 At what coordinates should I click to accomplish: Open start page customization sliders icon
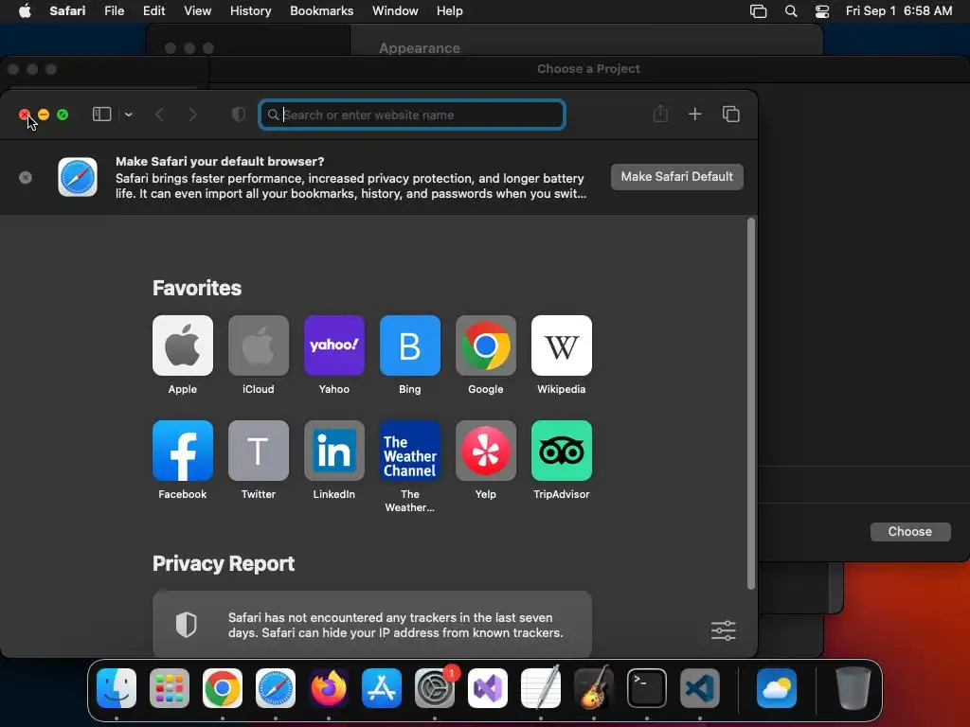[x=723, y=630]
